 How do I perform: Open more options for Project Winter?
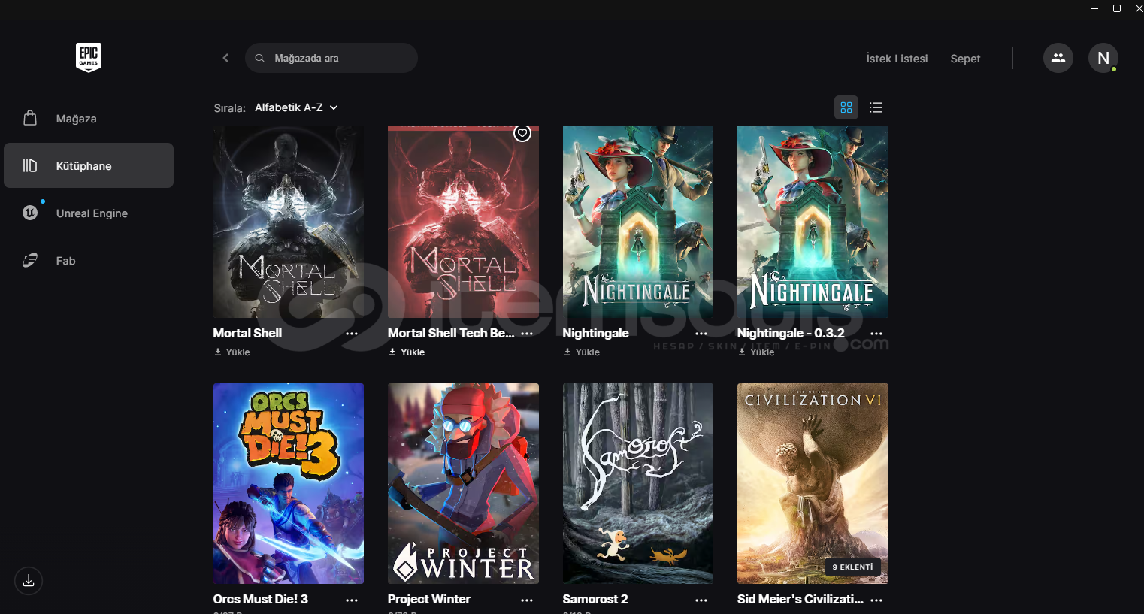527,600
